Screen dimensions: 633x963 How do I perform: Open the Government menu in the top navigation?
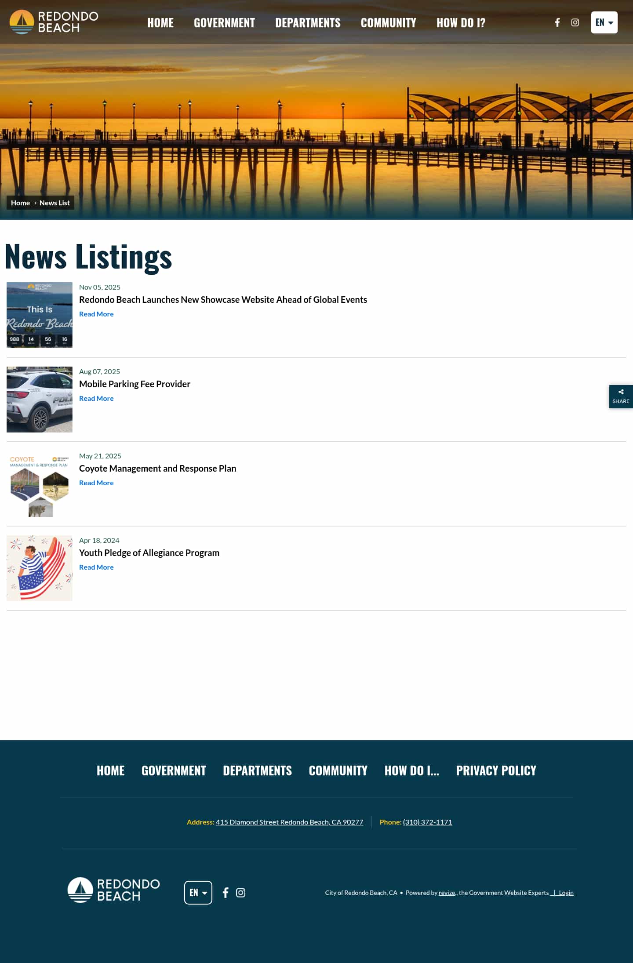click(x=224, y=23)
